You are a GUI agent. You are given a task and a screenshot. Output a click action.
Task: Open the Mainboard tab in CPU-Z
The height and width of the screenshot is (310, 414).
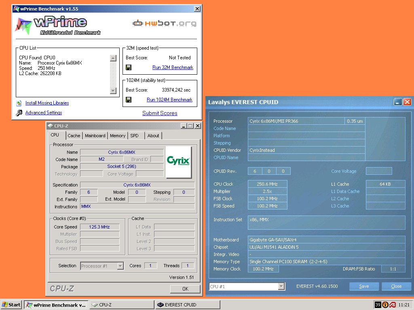click(95, 136)
